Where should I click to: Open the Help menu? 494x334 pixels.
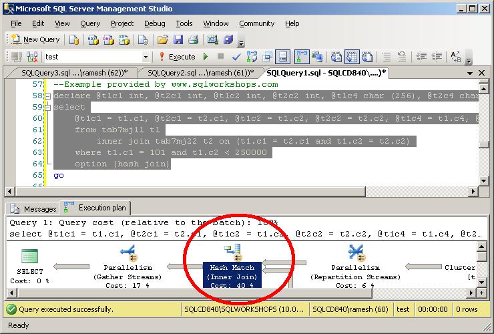(x=292, y=23)
